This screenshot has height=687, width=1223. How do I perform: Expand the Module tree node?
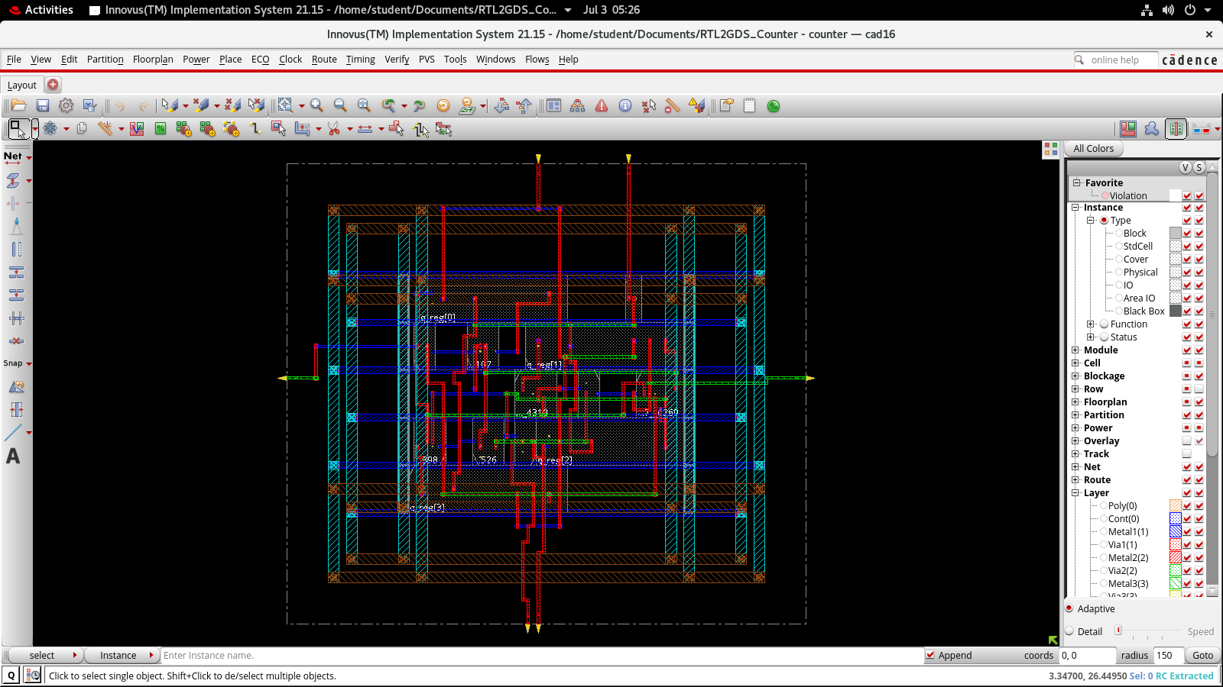point(1075,350)
